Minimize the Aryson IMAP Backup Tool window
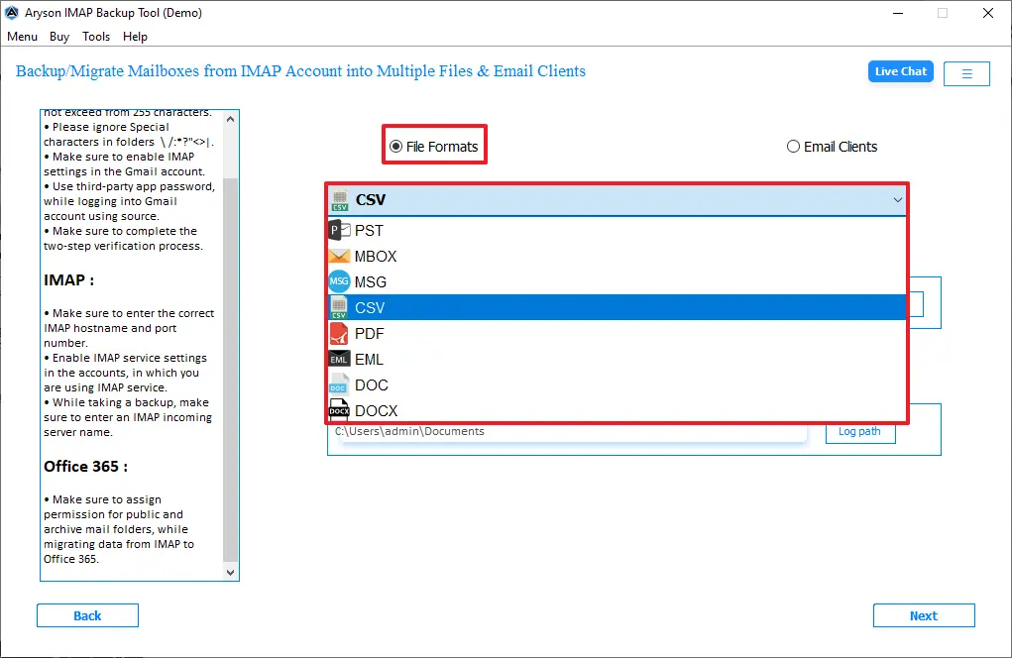 [898, 13]
